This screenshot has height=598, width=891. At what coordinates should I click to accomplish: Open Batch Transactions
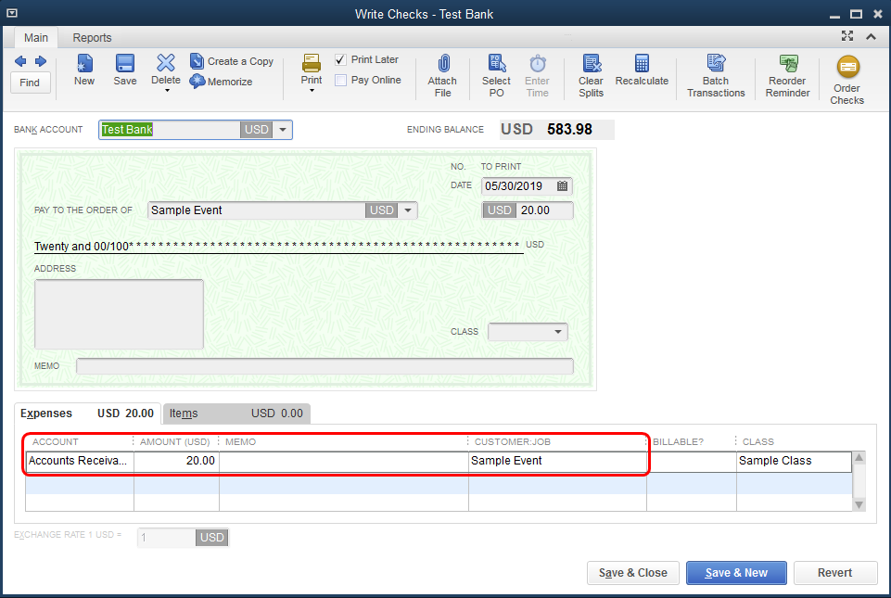(716, 76)
